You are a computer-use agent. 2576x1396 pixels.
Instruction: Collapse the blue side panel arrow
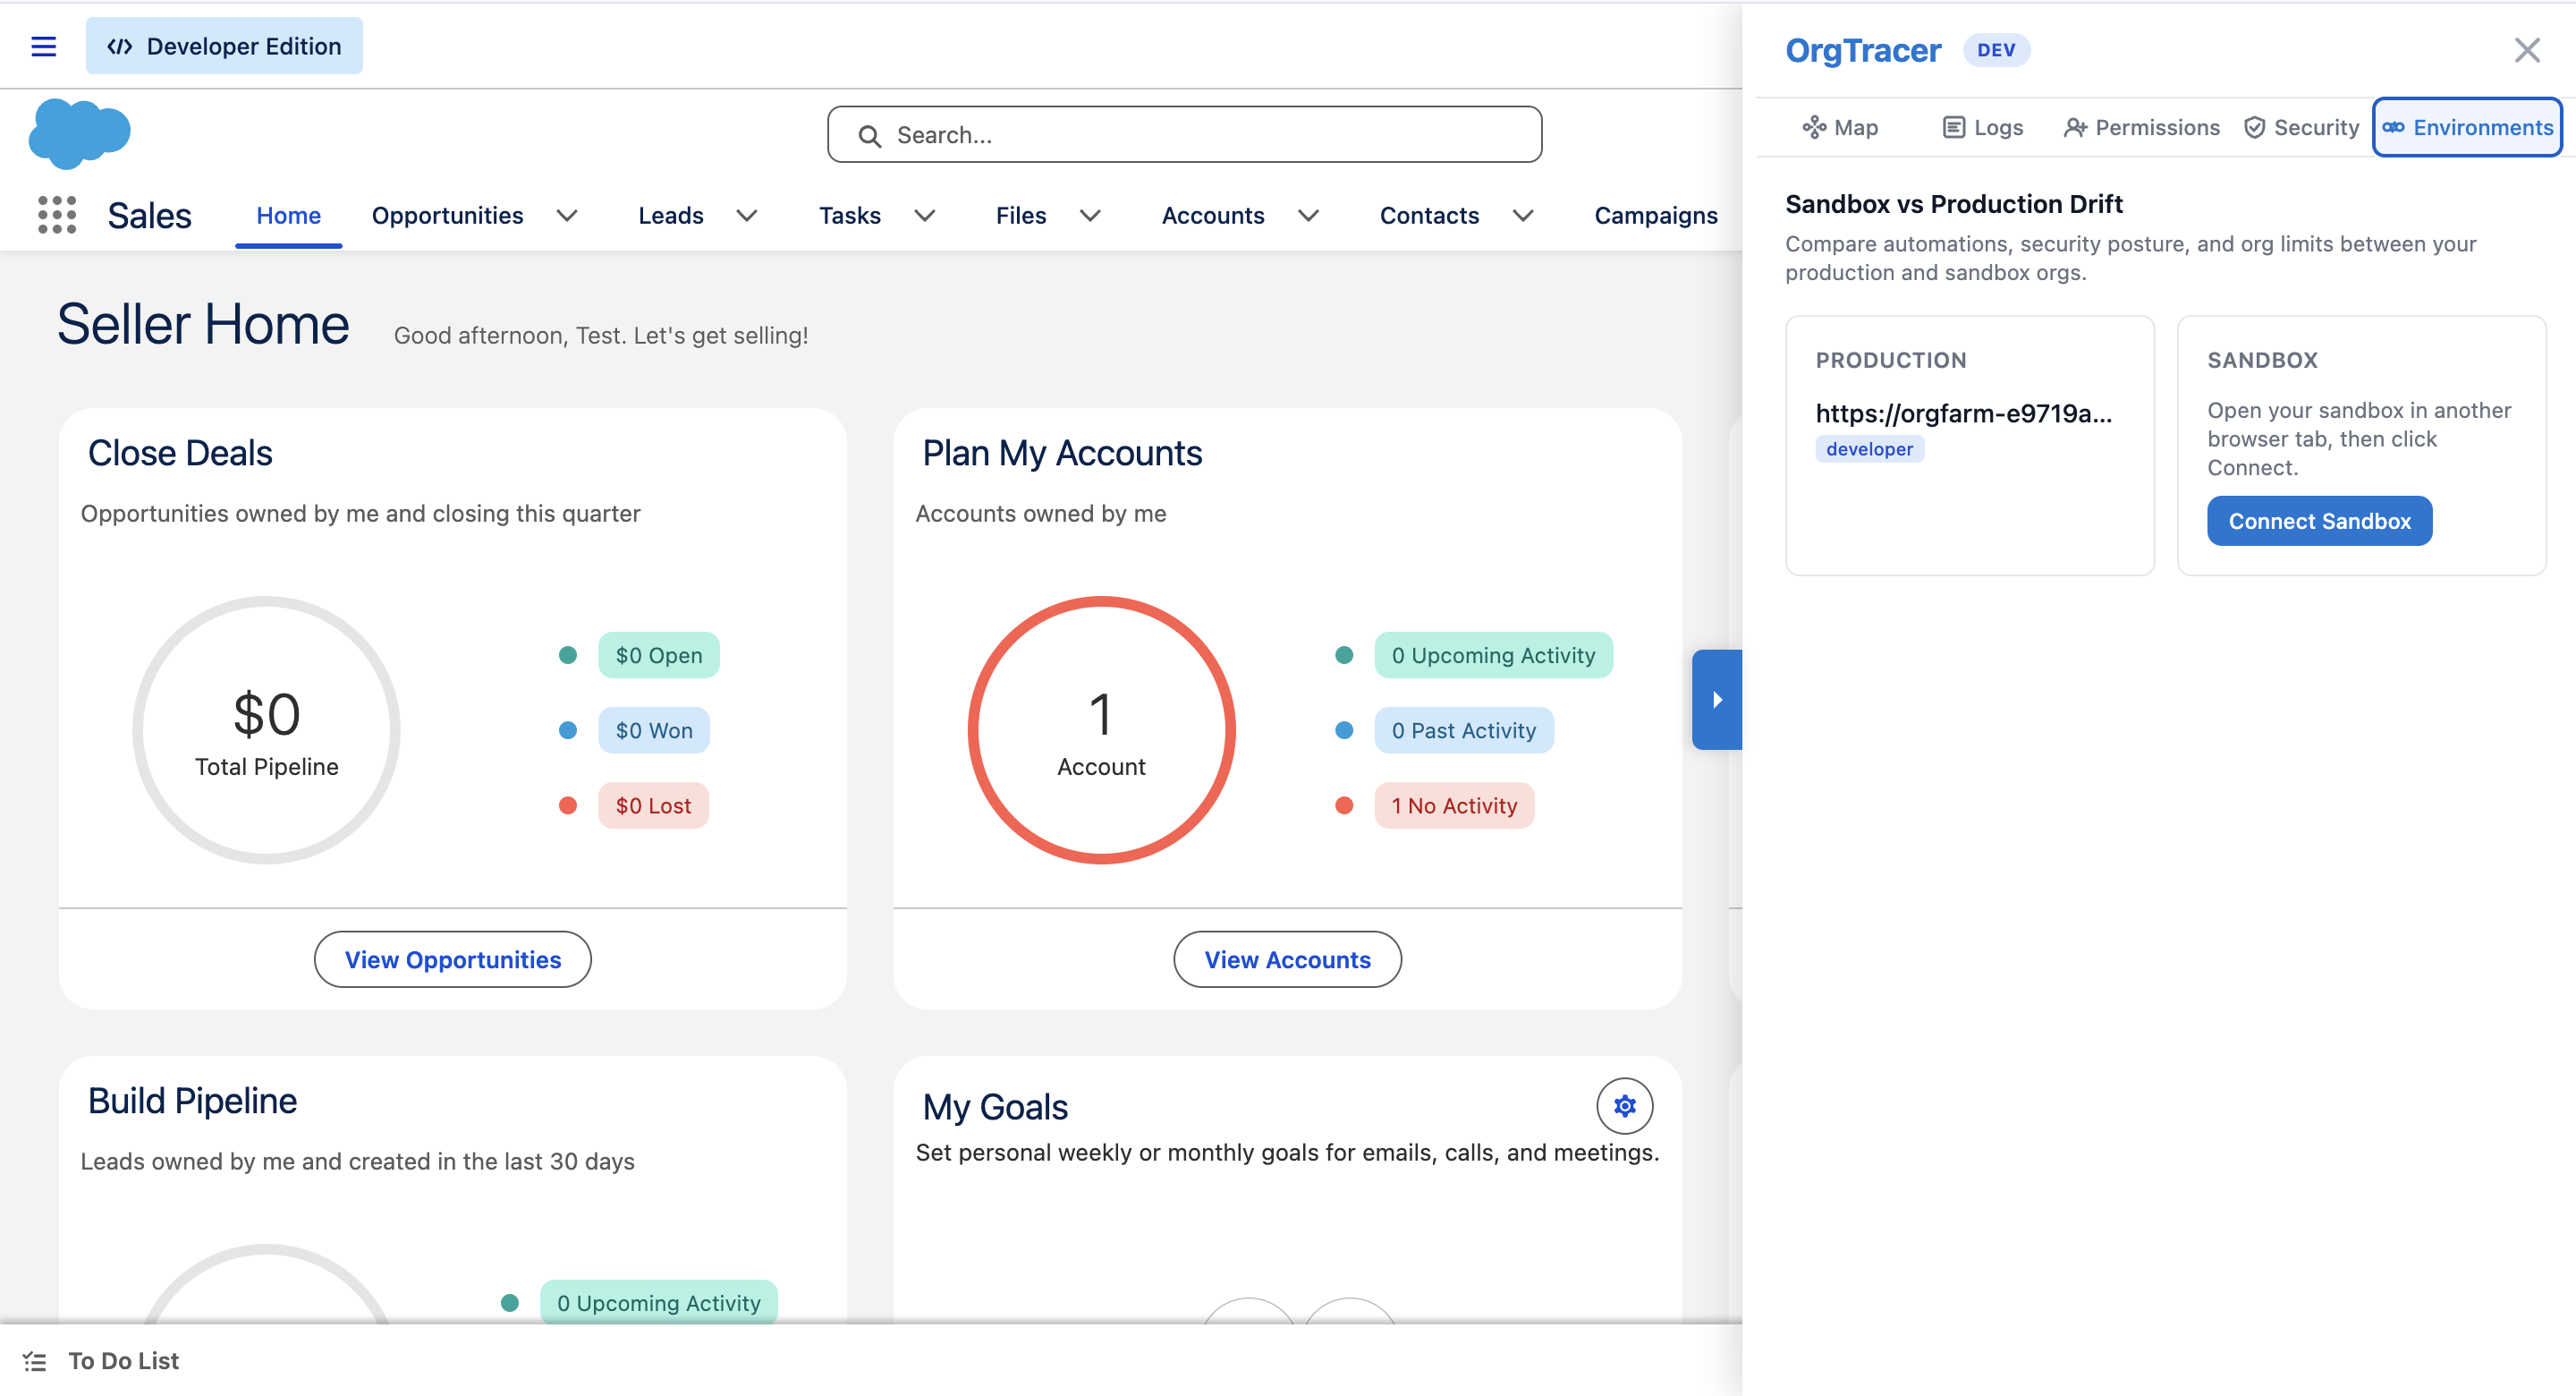coord(1717,700)
